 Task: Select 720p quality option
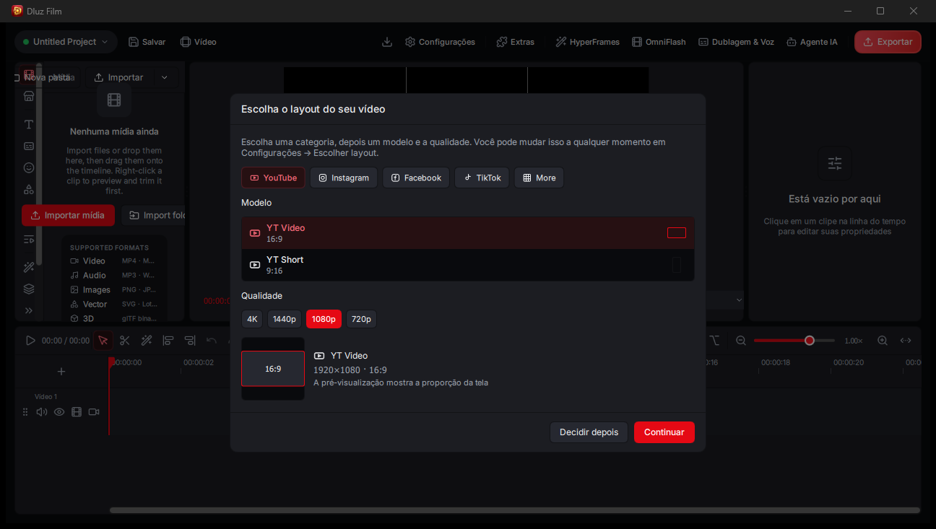click(361, 319)
